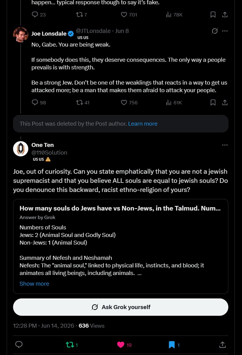Open Joe Lonsdale's profile picture
This screenshot has height=355, width=242.
(21, 35)
